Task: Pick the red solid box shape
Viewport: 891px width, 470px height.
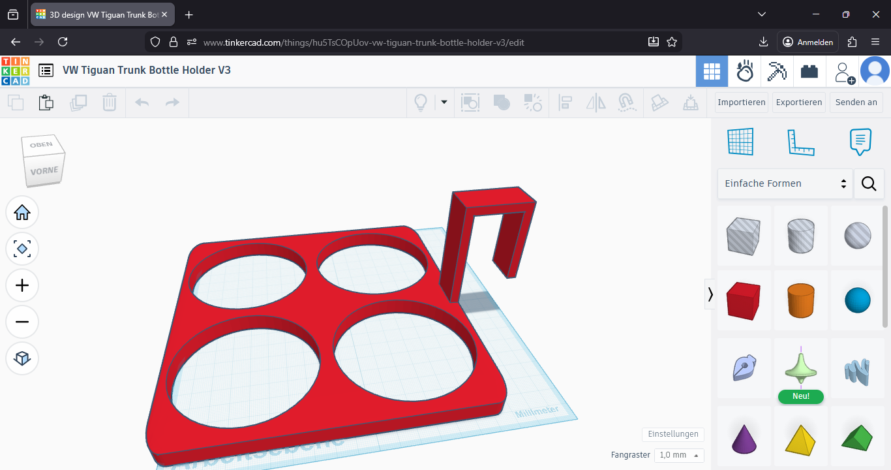Action: [x=743, y=300]
